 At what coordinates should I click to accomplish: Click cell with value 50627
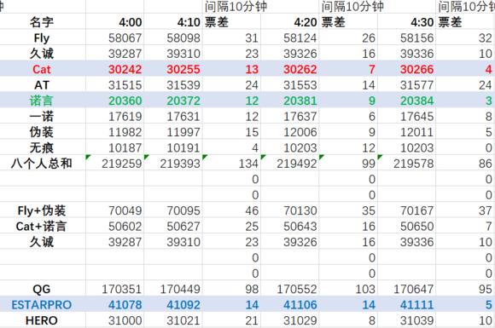pos(173,227)
